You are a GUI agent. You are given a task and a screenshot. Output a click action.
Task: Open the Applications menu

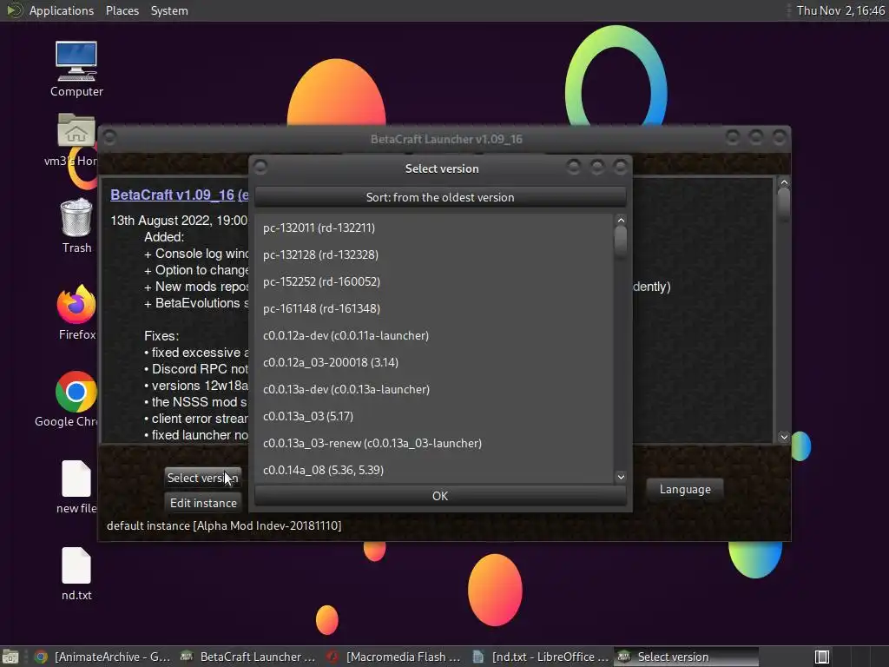[x=62, y=10]
